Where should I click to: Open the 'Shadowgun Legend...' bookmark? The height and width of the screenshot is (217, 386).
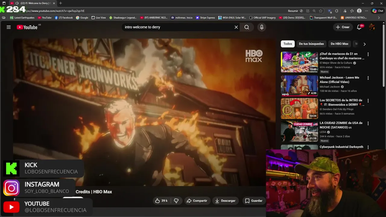[123, 18]
